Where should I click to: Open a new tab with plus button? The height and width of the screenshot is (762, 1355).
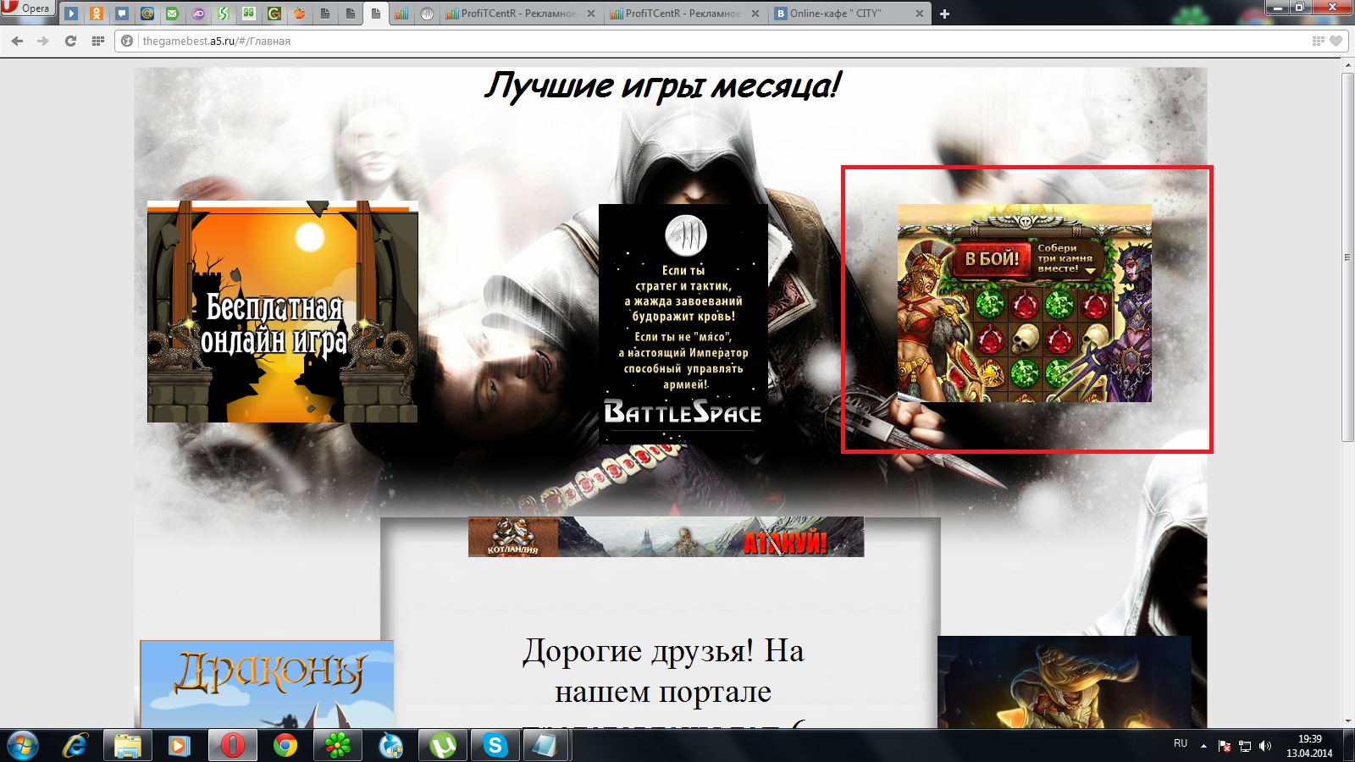[945, 14]
